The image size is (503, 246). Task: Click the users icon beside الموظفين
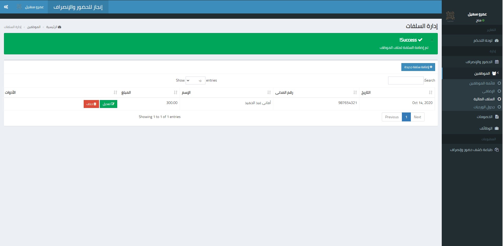[494, 73]
